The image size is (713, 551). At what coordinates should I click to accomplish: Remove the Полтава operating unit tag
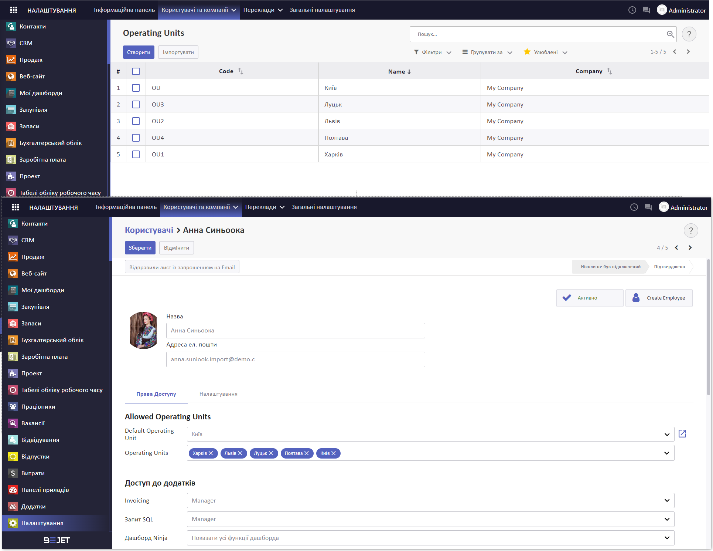307,453
